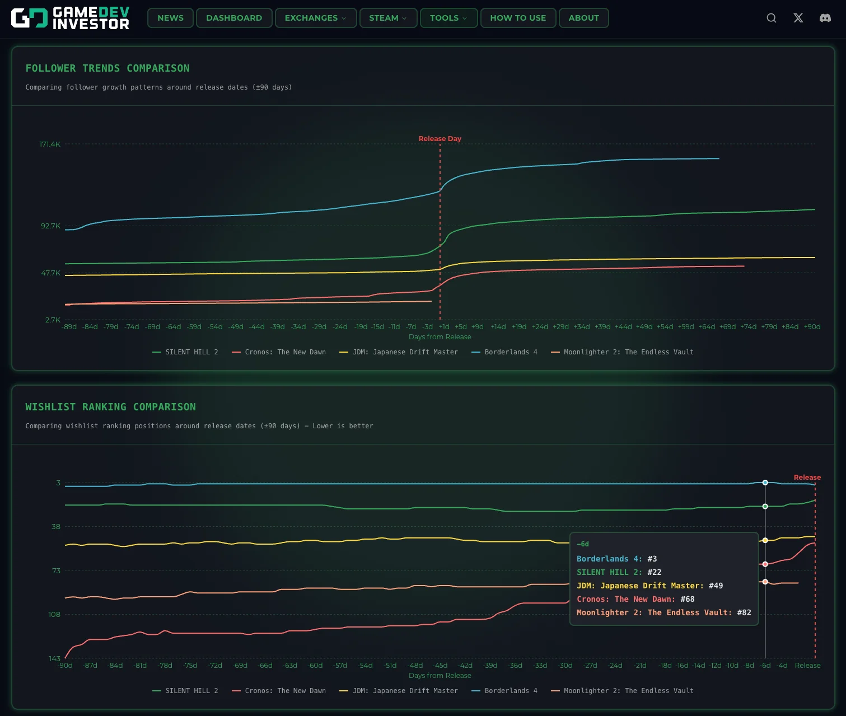Expand the STEAM dropdown
This screenshot has height=716, width=846.
click(x=388, y=17)
